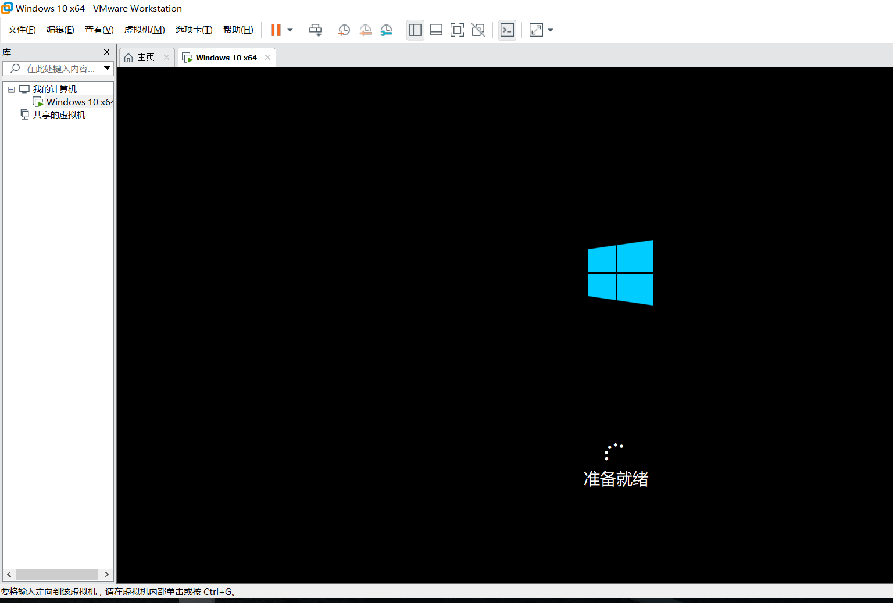Close the 库 library panel
This screenshot has width=893, height=603.
click(106, 52)
